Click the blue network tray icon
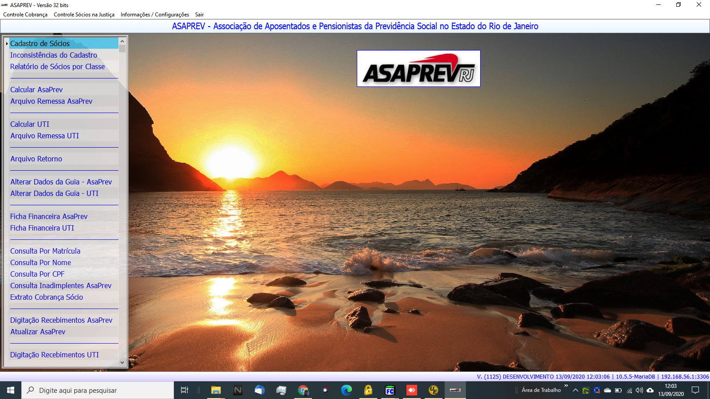 (x=597, y=390)
